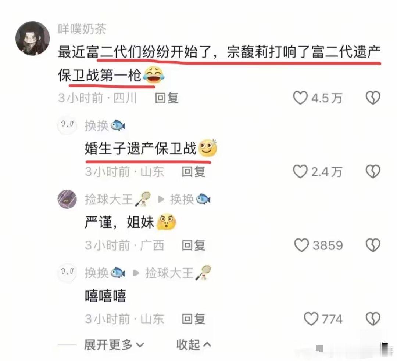Dislike the top comment by 咩噗奶茶
This screenshot has width=397, height=361.
[373, 98]
